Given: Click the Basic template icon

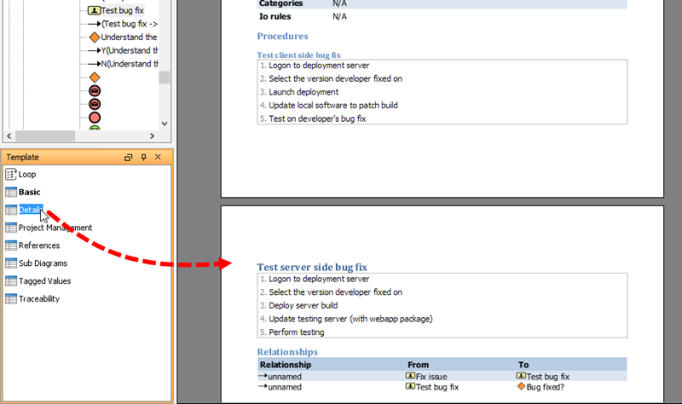Looking at the screenshot, I should 11,192.
